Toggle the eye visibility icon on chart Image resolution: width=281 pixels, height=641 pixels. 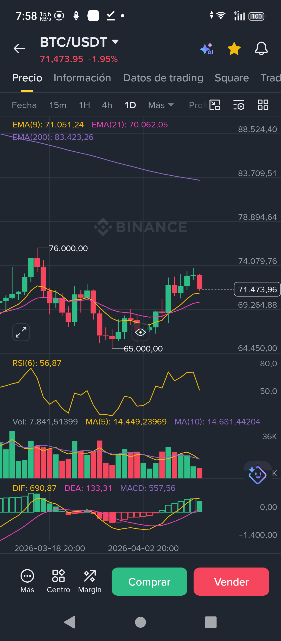pyautogui.click(x=140, y=332)
